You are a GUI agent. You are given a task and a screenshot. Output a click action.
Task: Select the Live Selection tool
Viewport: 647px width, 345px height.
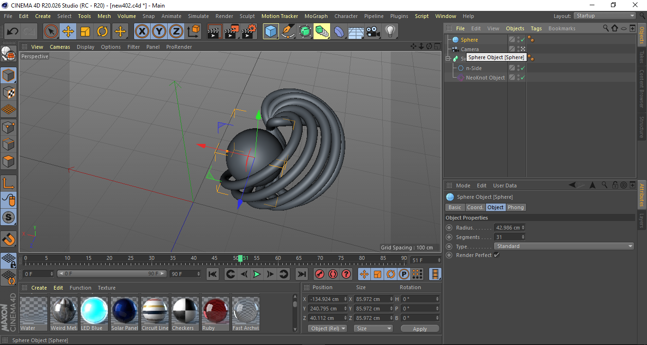click(x=51, y=32)
